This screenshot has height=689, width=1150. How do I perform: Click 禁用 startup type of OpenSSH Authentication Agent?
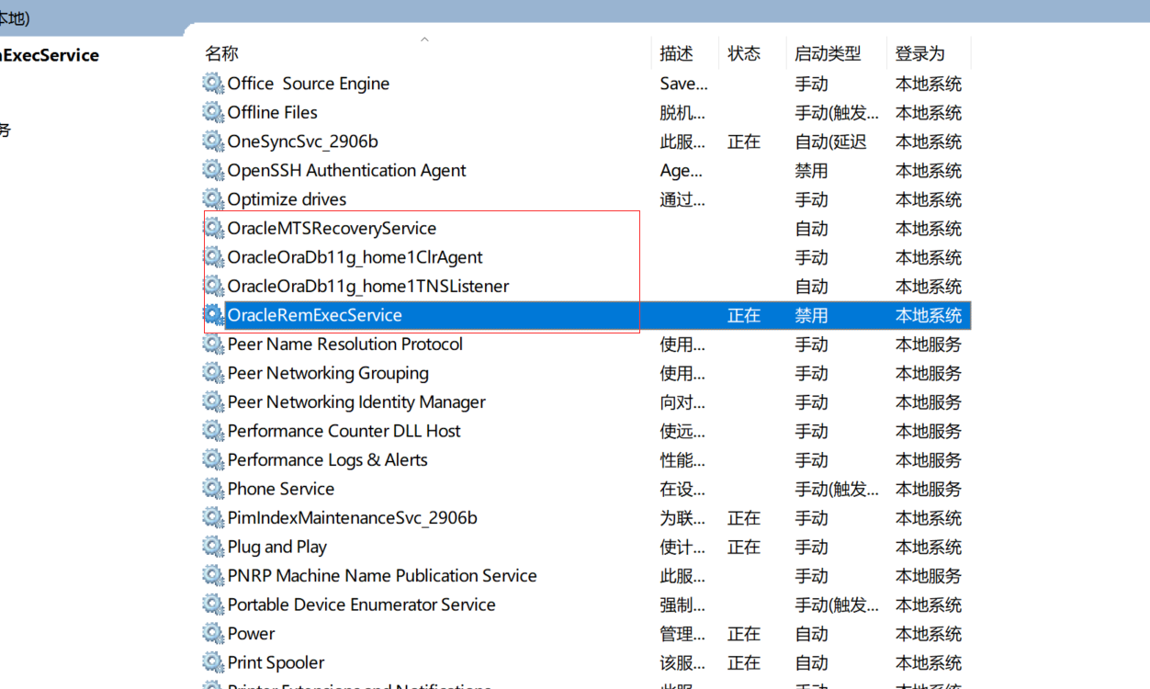pyautogui.click(x=811, y=171)
